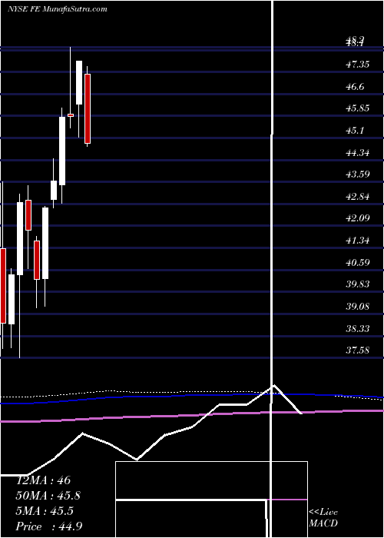
Task: Click the 5MA : 45.5 legend entry
Action: pyautogui.click(x=45, y=511)
